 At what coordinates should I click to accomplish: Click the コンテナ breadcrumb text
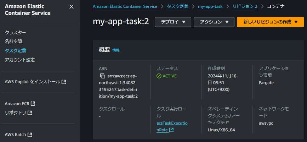[276, 6]
